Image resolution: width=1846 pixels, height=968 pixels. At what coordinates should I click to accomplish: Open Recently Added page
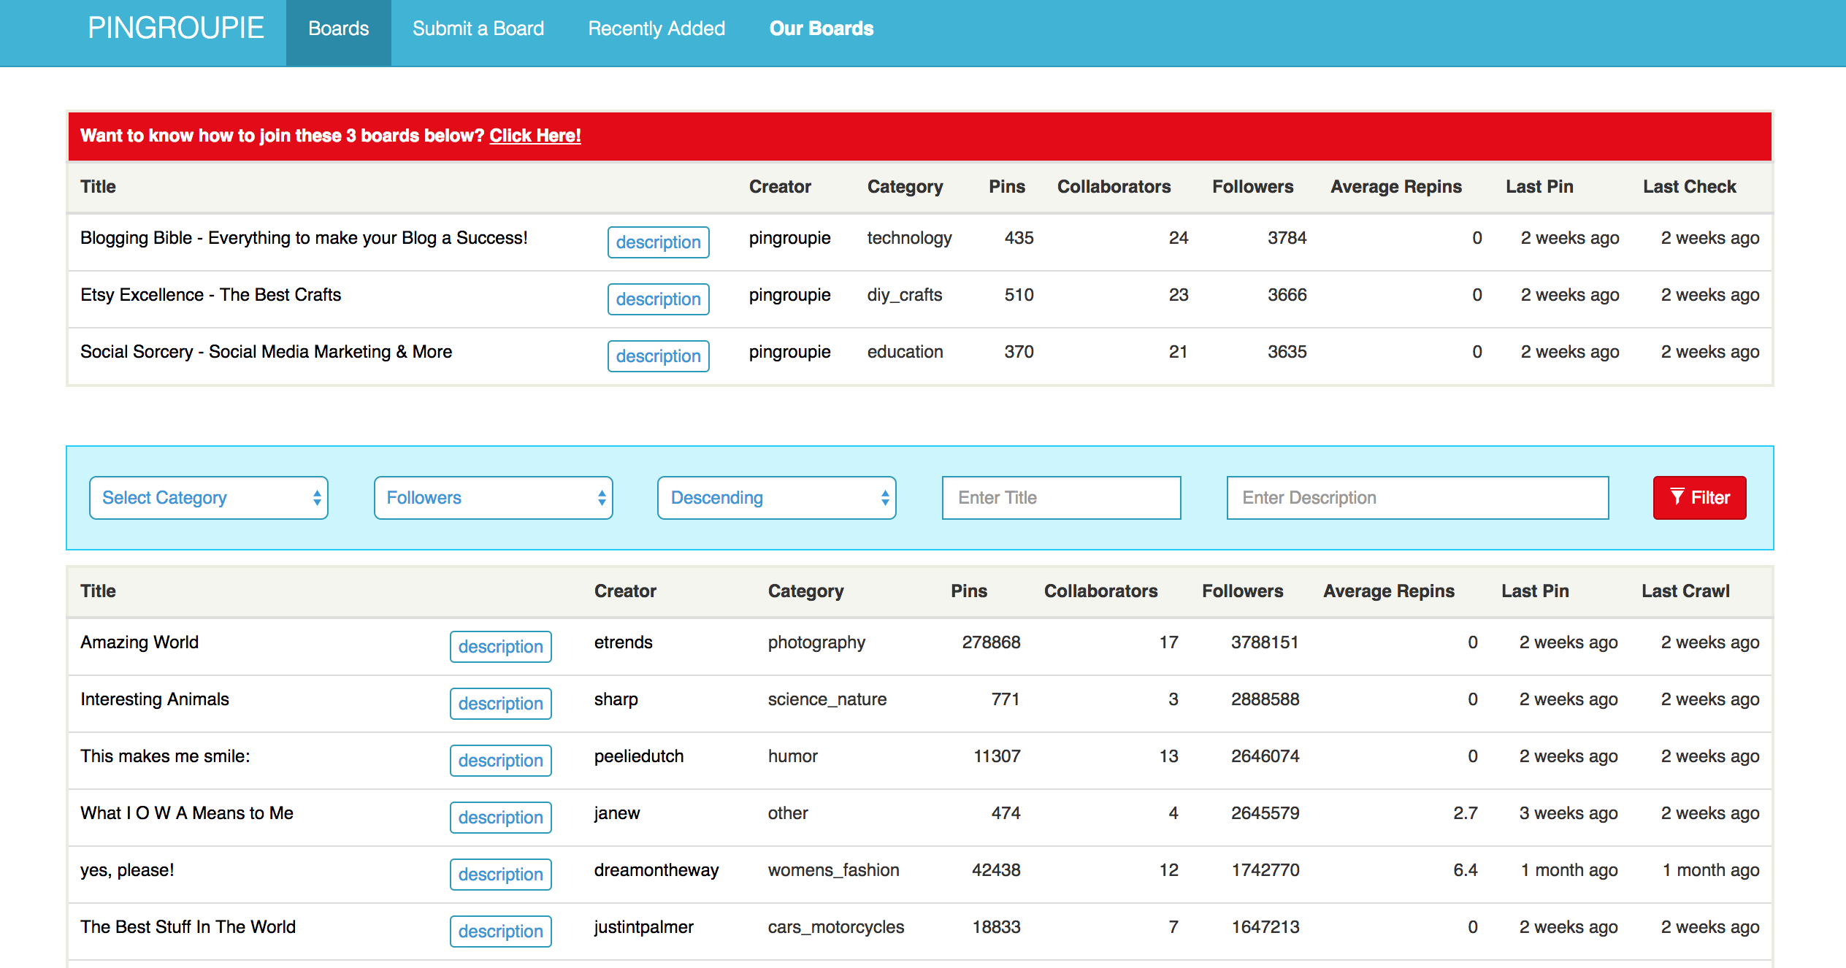656,28
